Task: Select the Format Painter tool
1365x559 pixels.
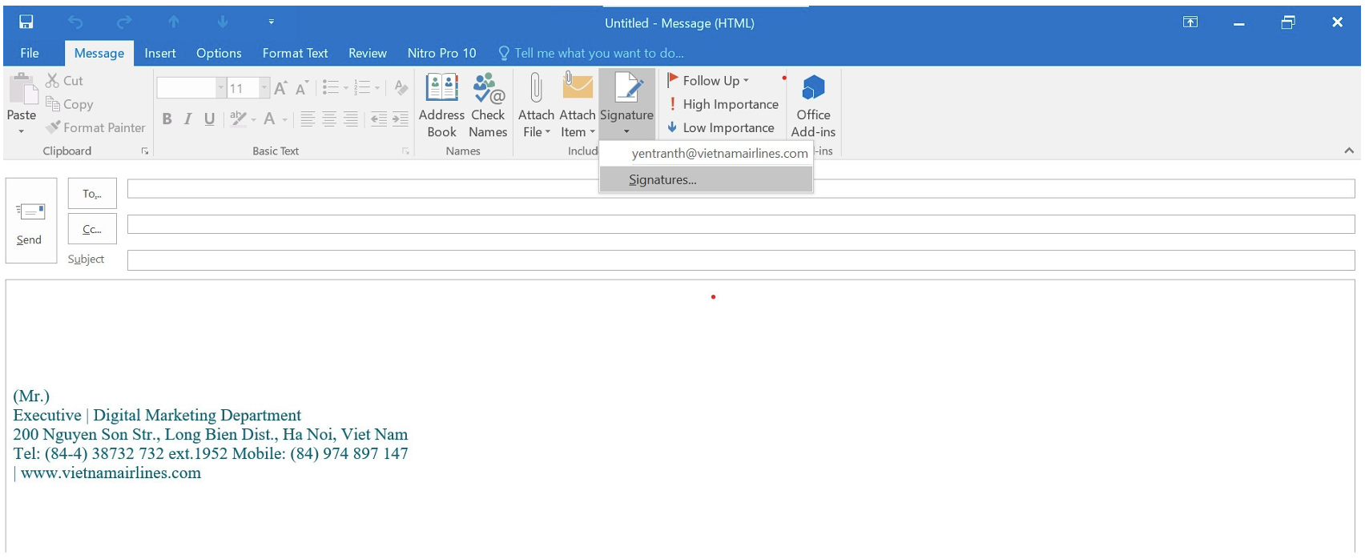Action: 96,127
